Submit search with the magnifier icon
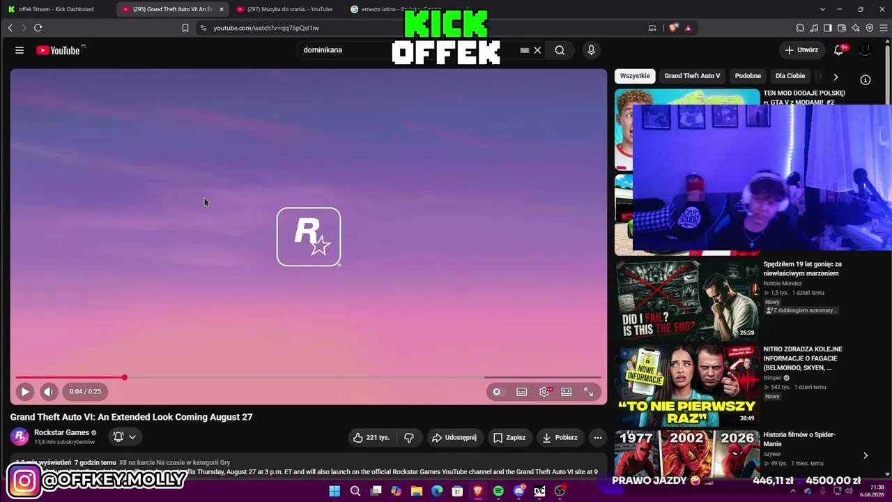This screenshot has height=502, width=892. tap(560, 50)
